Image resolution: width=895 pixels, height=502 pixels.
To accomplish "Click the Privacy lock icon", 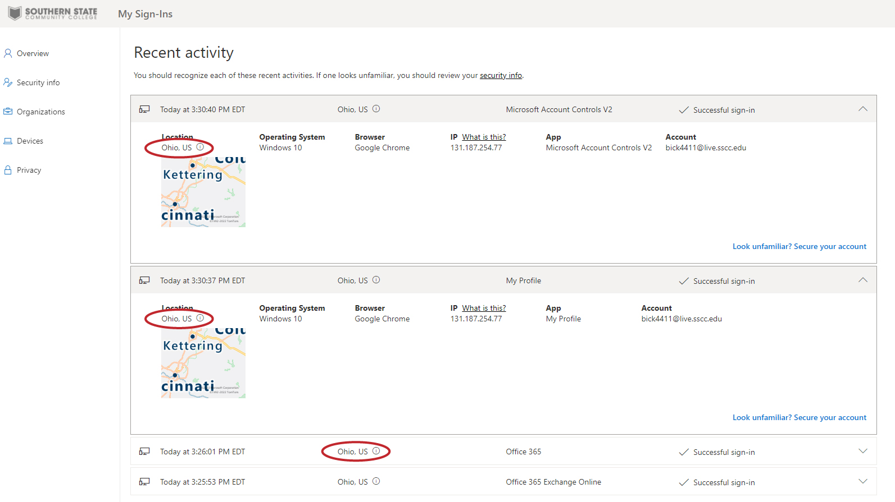I will click(8, 170).
